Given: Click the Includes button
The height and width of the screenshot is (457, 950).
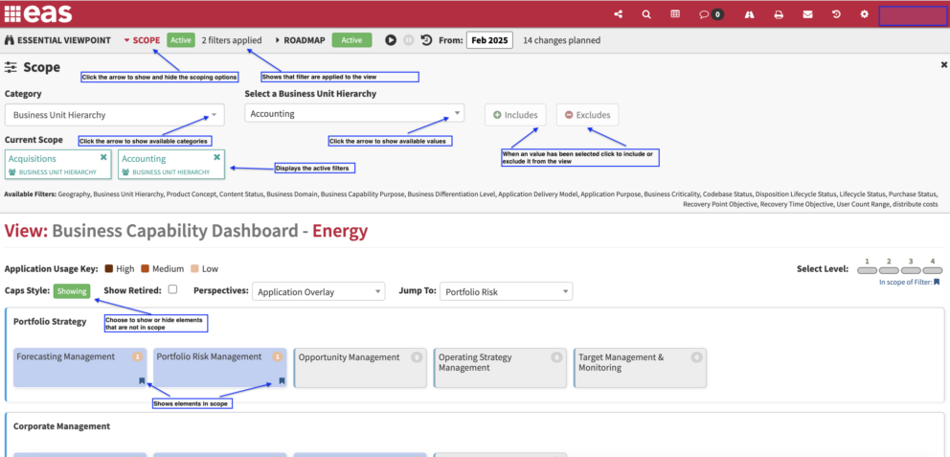Looking at the screenshot, I should 515,115.
